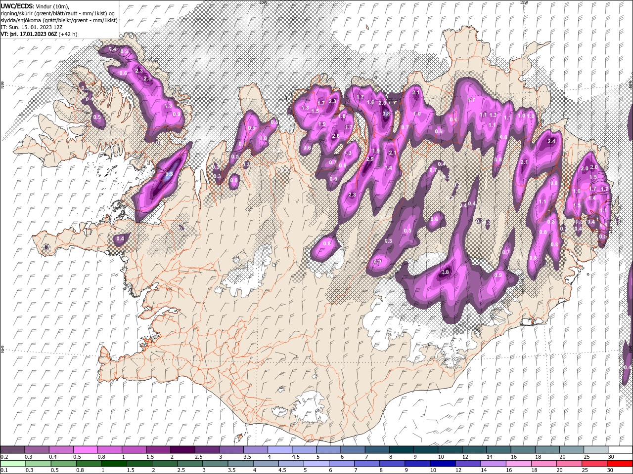
Task: Select the 2.9 value label on the map
Action: point(370,159)
